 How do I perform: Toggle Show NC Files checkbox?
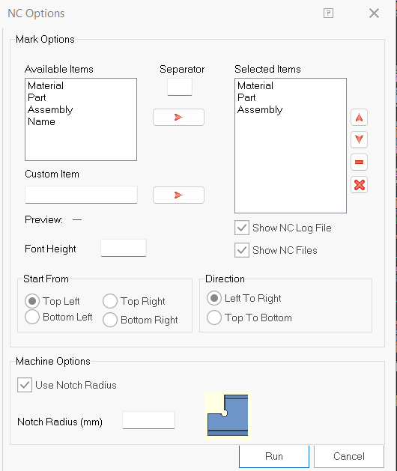pos(242,250)
